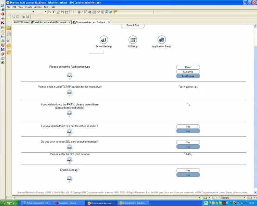257x206 pixels.
Task: Click Help icon under TCP/IP domain question
Action: (70, 93)
